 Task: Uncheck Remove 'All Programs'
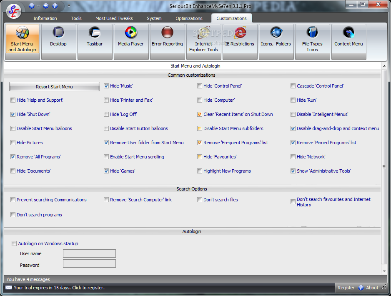(13, 157)
